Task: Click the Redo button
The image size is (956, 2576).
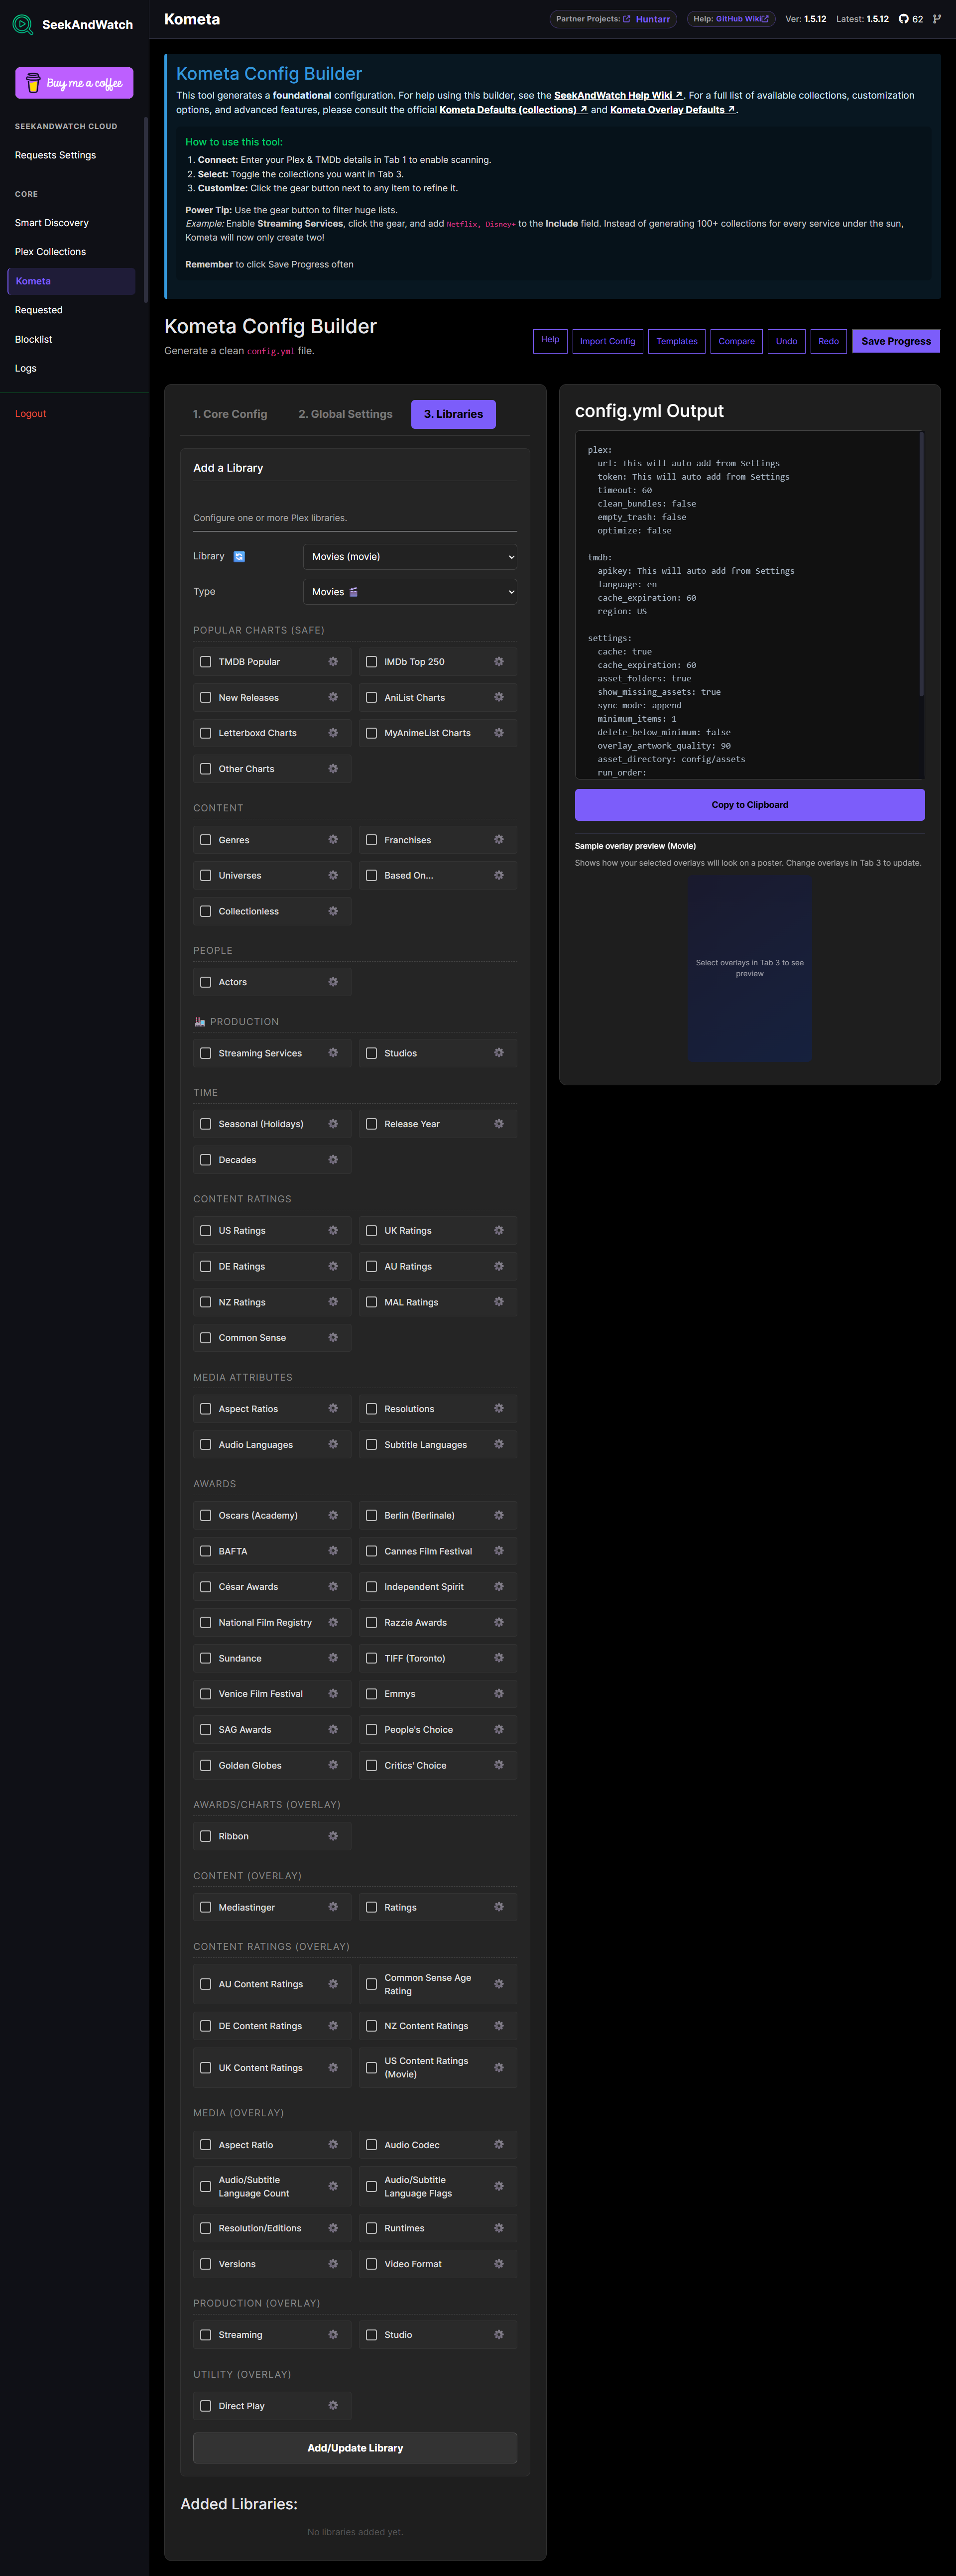Action: click(x=829, y=341)
